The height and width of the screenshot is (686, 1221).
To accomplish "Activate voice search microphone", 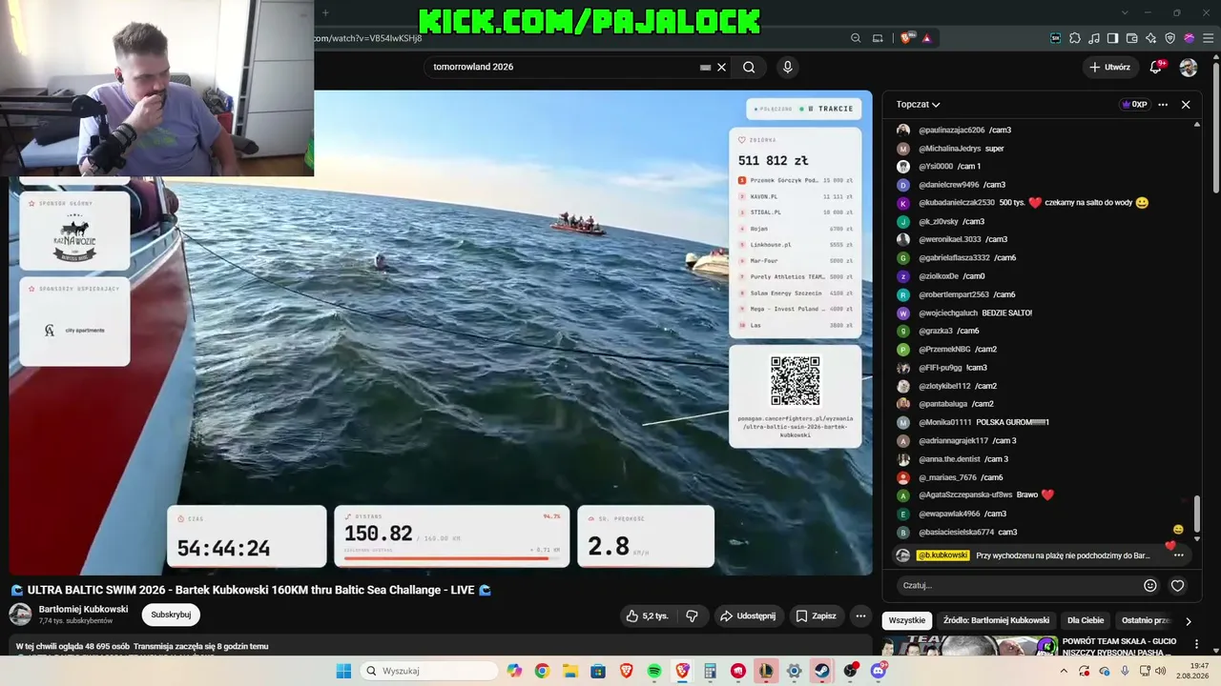I will 787,67.
